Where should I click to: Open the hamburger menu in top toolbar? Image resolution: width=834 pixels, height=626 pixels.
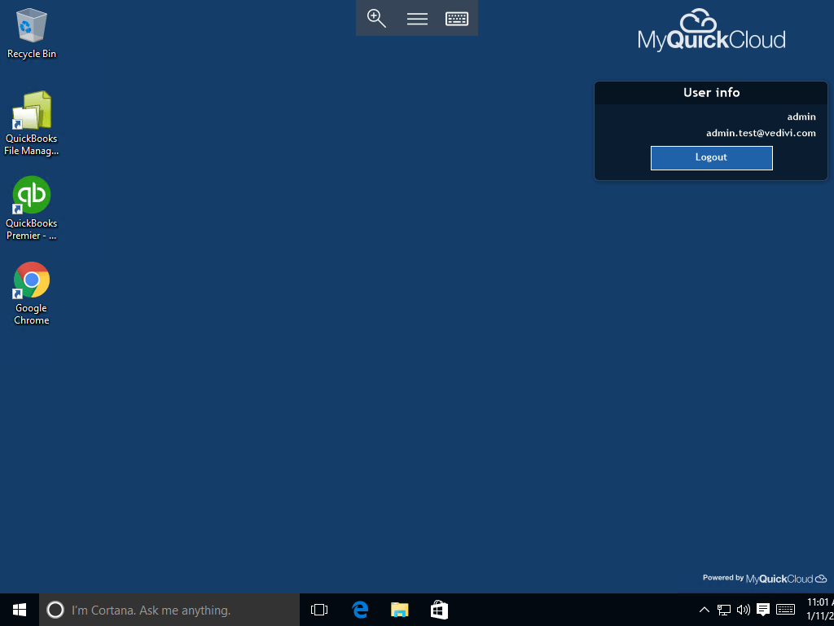pos(417,19)
